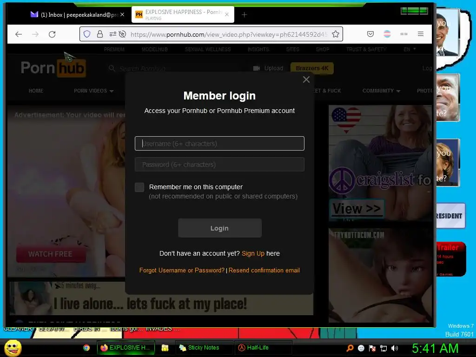Viewport: 476px width, 357px height.
Task: Switch to the Inbox tab
Action: pyautogui.click(x=78, y=14)
